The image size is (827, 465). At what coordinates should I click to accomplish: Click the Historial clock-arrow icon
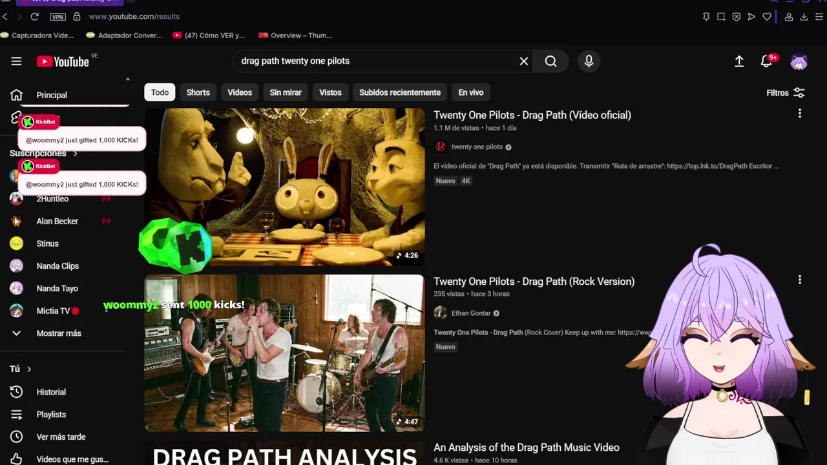[x=16, y=392]
